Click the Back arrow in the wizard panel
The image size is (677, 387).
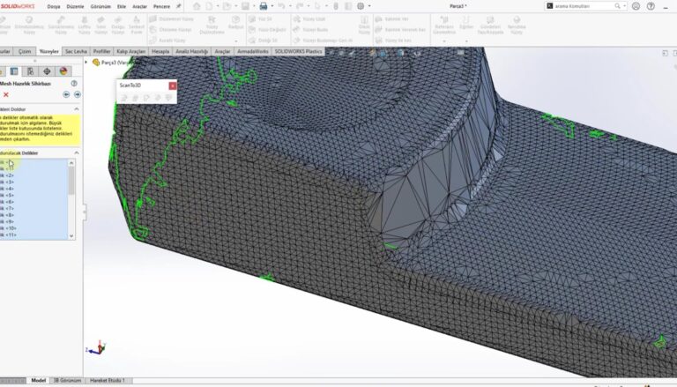point(66,94)
